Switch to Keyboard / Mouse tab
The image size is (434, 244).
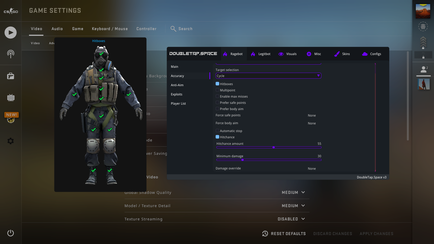(110, 29)
